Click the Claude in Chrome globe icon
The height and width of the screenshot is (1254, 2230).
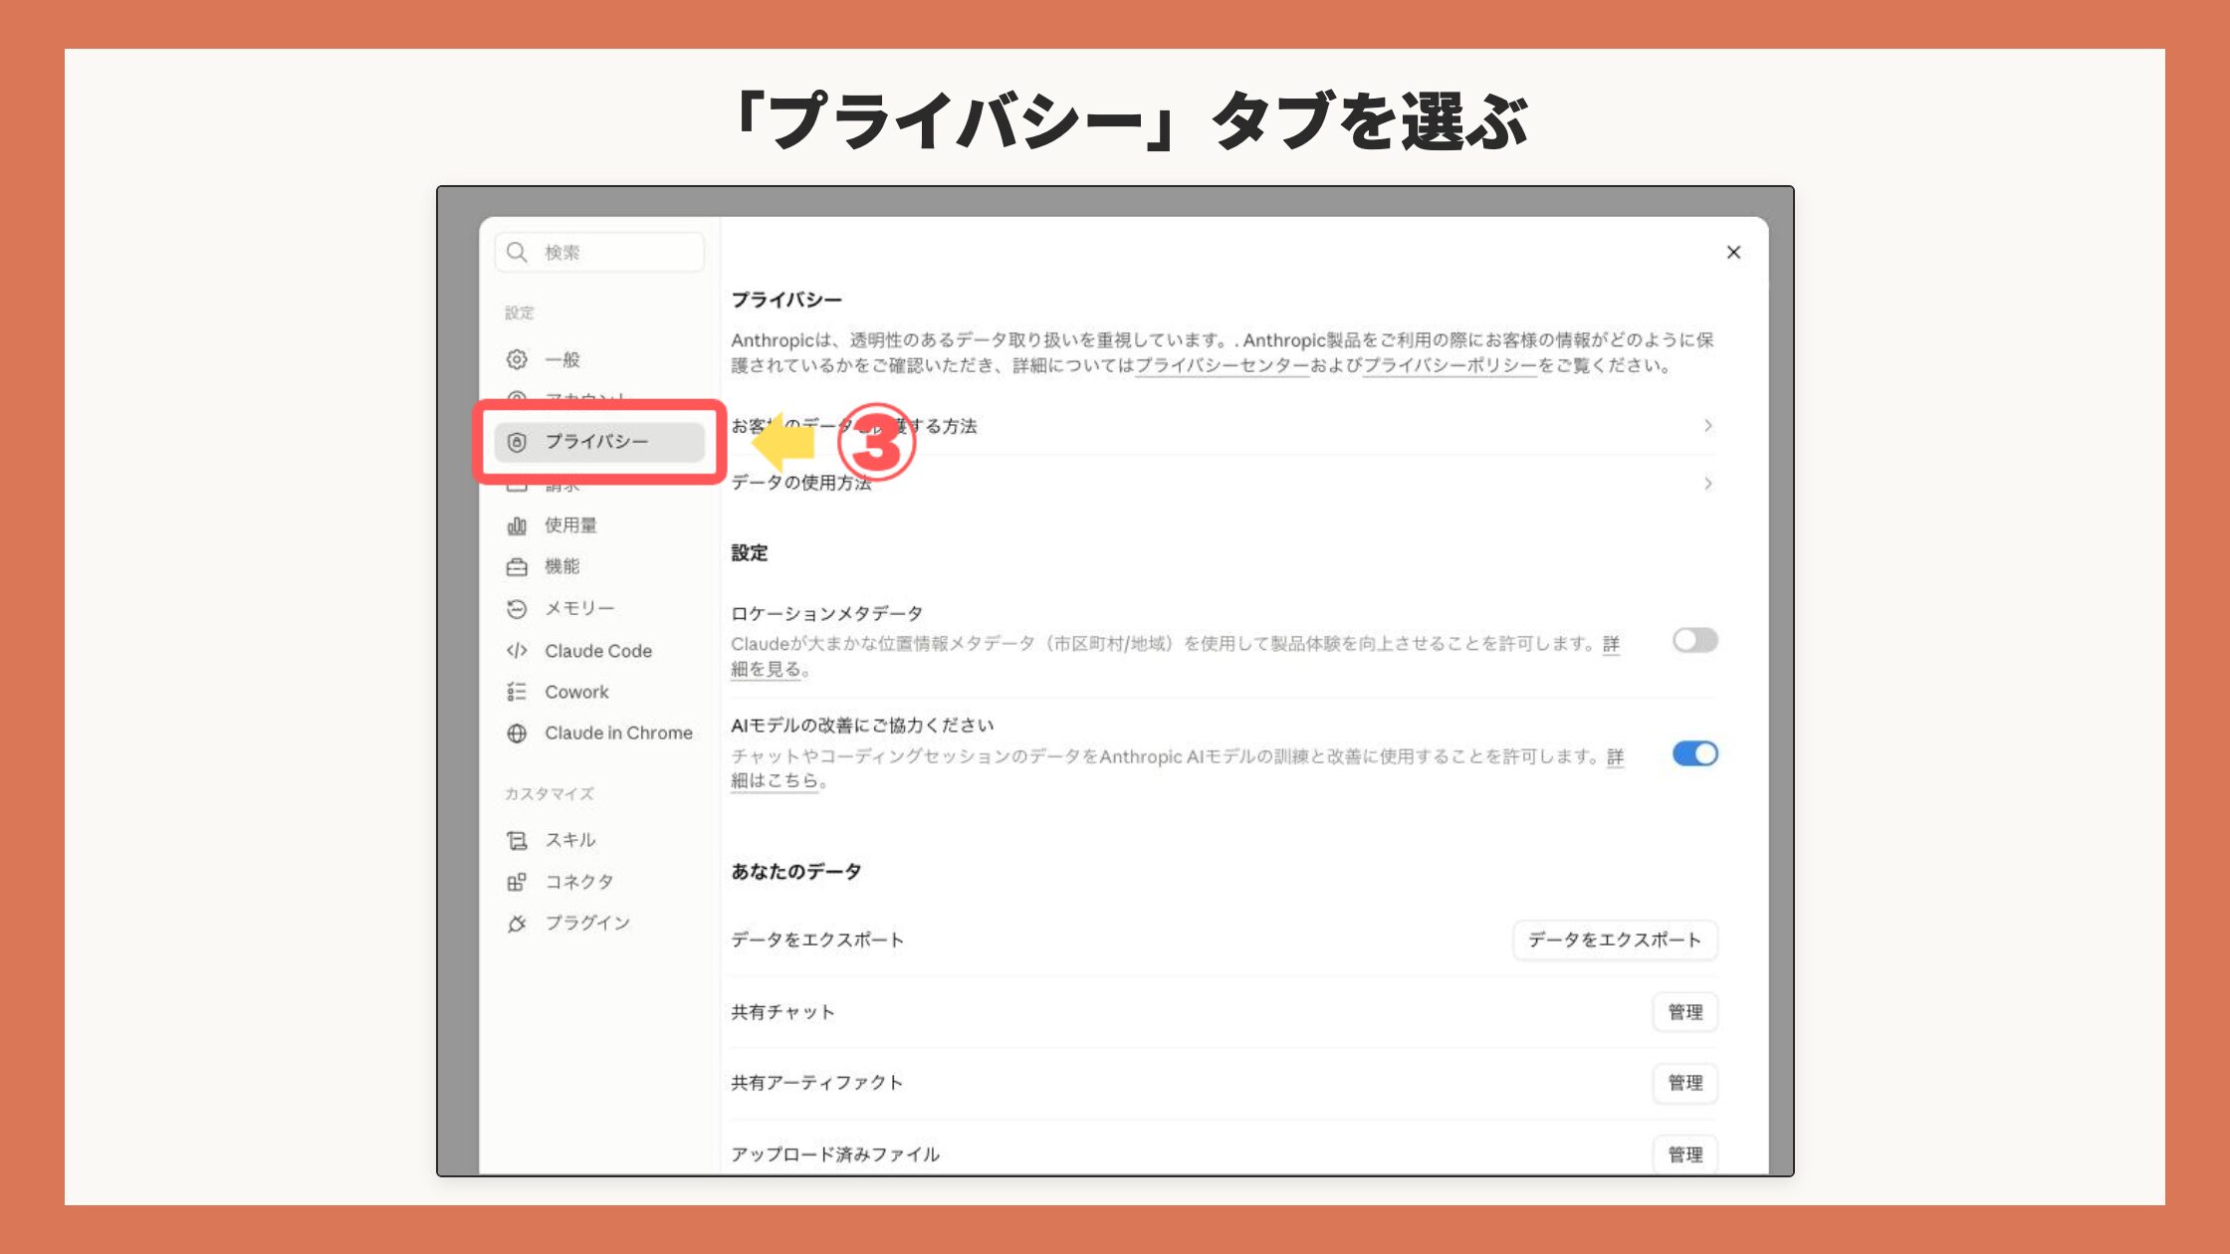click(517, 733)
